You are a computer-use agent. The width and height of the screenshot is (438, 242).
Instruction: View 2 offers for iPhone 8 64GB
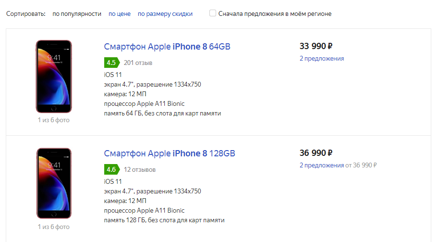click(x=322, y=59)
